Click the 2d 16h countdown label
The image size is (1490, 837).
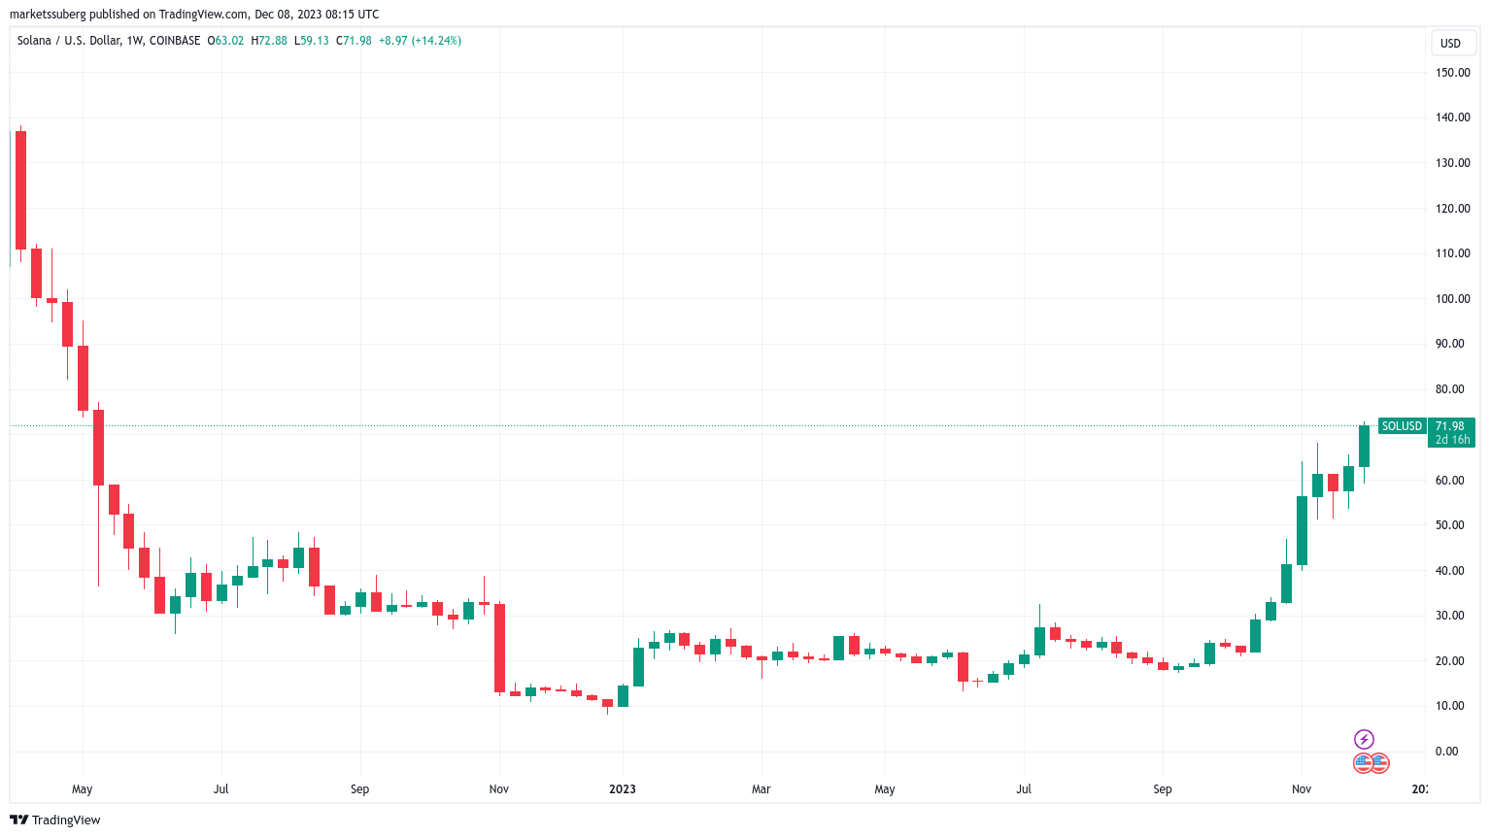pyautogui.click(x=1452, y=440)
